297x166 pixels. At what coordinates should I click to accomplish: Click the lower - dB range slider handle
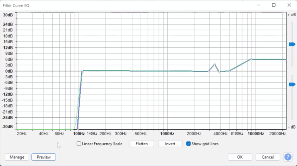[x=292, y=84]
